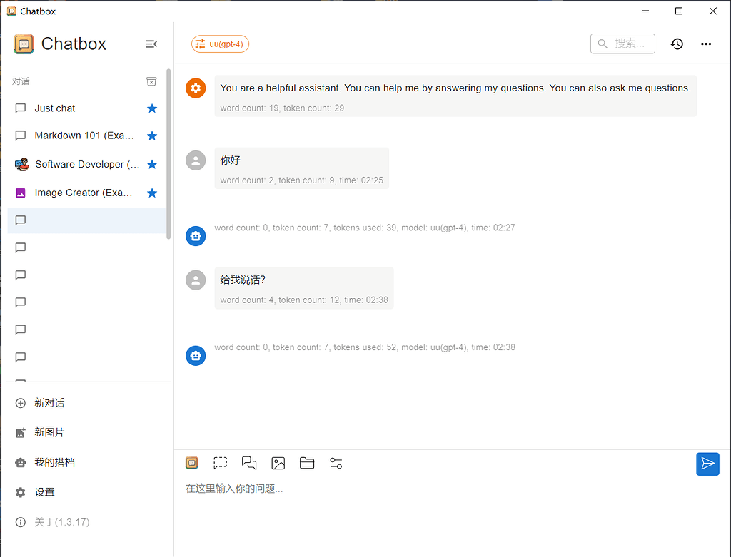Screen dimensions: 731x557
Task: Click the bot avatar at time 02:38
Action: (x=196, y=356)
